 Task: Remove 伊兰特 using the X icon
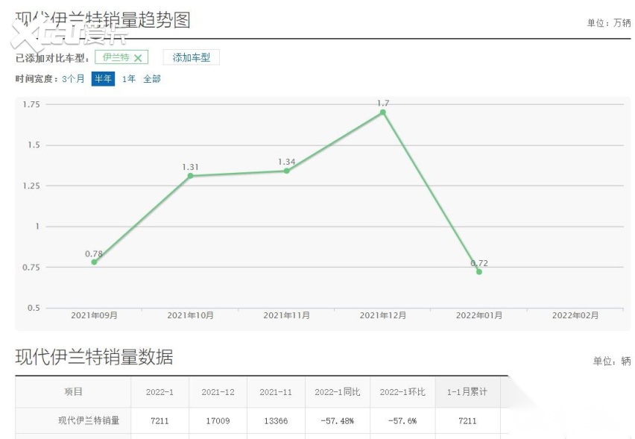point(138,58)
